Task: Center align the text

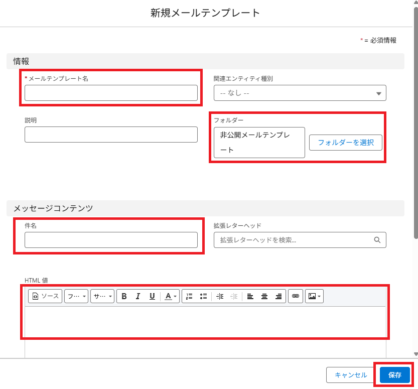Action: pyautogui.click(x=264, y=296)
